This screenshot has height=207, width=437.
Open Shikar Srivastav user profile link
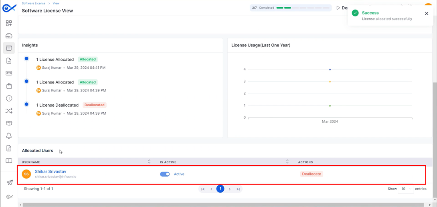tap(51, 171)
